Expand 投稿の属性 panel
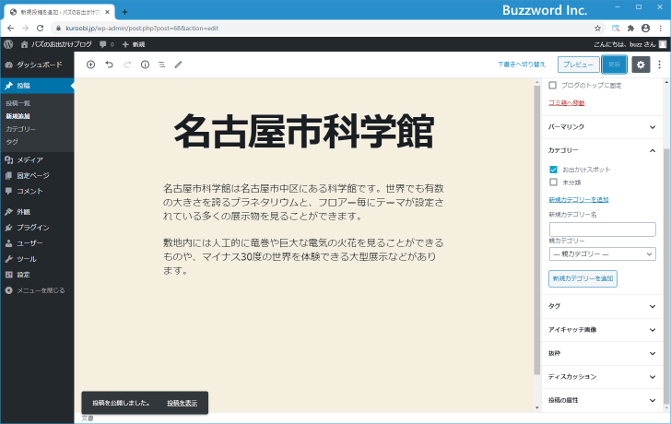This screenshot has height=424, width=671. (602, 400)
